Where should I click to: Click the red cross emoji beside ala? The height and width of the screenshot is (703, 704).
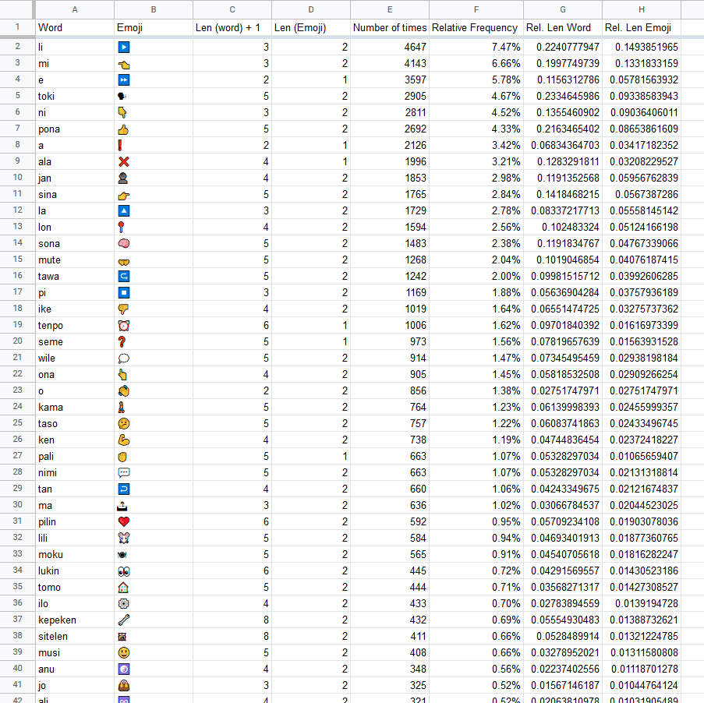pyautogui.click(x=123, y=161)
